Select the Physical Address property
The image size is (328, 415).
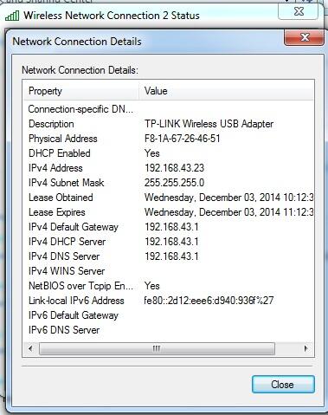tap(63, 139)
